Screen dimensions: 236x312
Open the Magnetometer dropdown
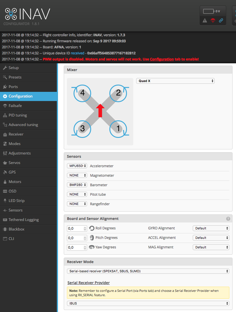(77, 175)
